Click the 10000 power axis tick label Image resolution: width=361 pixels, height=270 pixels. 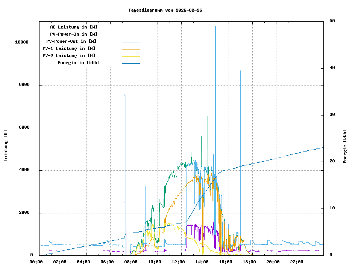22,42
